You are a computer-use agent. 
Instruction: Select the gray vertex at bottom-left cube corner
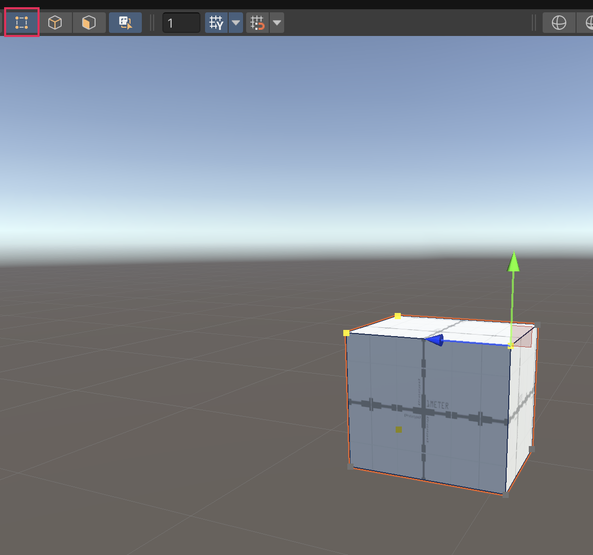click(x=350, y=467)
